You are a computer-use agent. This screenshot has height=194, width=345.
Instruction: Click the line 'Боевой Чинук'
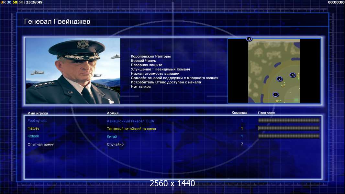[x=143, y=61]
